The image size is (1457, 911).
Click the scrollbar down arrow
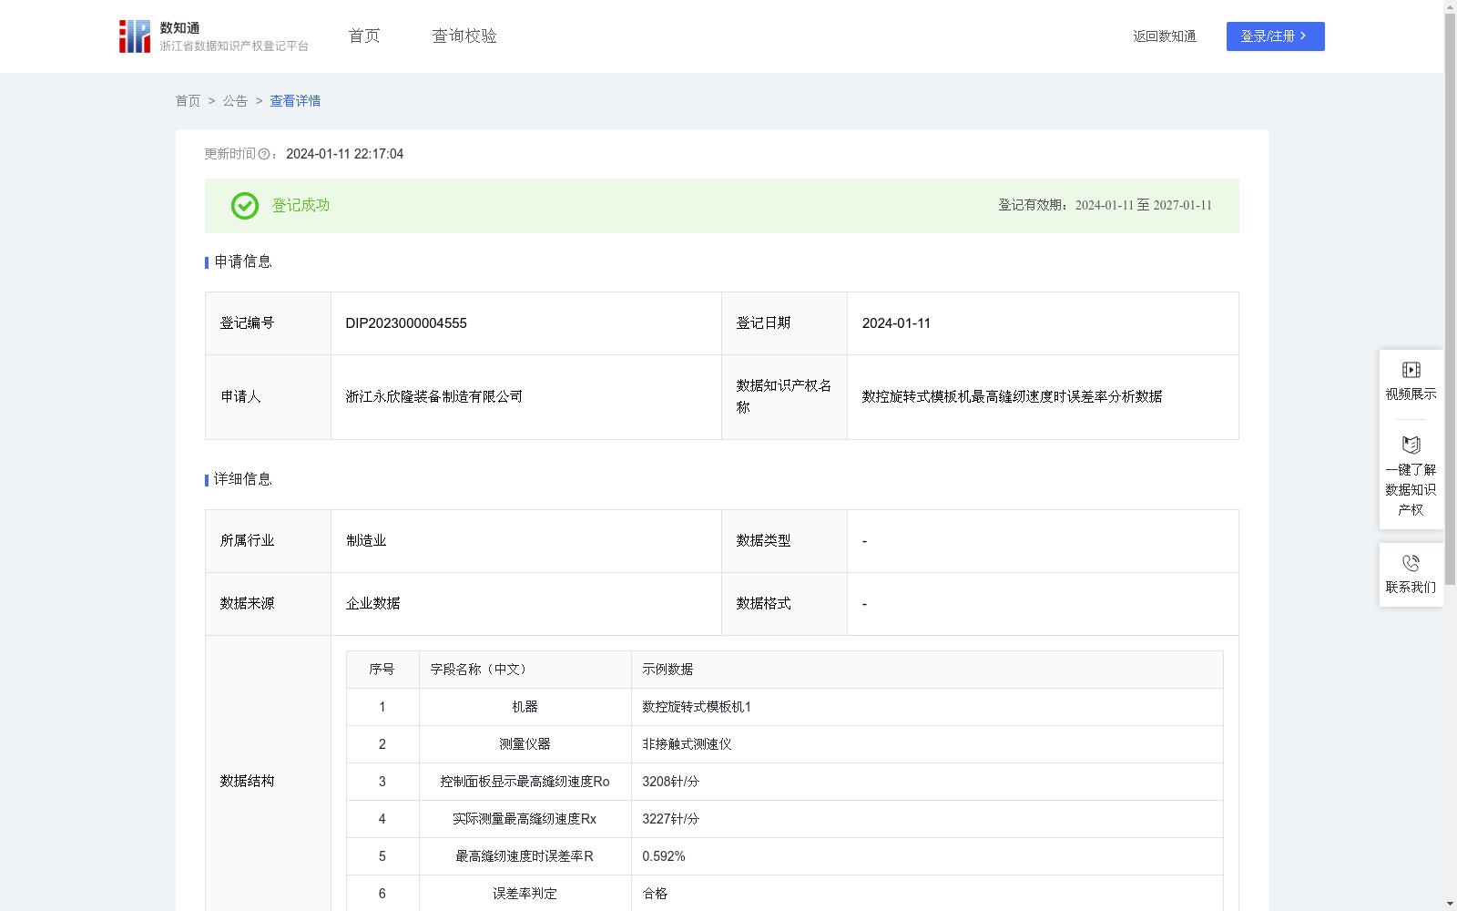pyautogui.click(x=1450, y=904)
